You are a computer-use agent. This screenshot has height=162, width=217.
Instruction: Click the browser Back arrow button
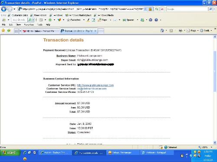(4, 9)
